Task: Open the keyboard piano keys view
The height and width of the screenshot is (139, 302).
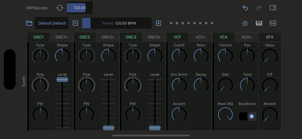Action: coord(259,23)
